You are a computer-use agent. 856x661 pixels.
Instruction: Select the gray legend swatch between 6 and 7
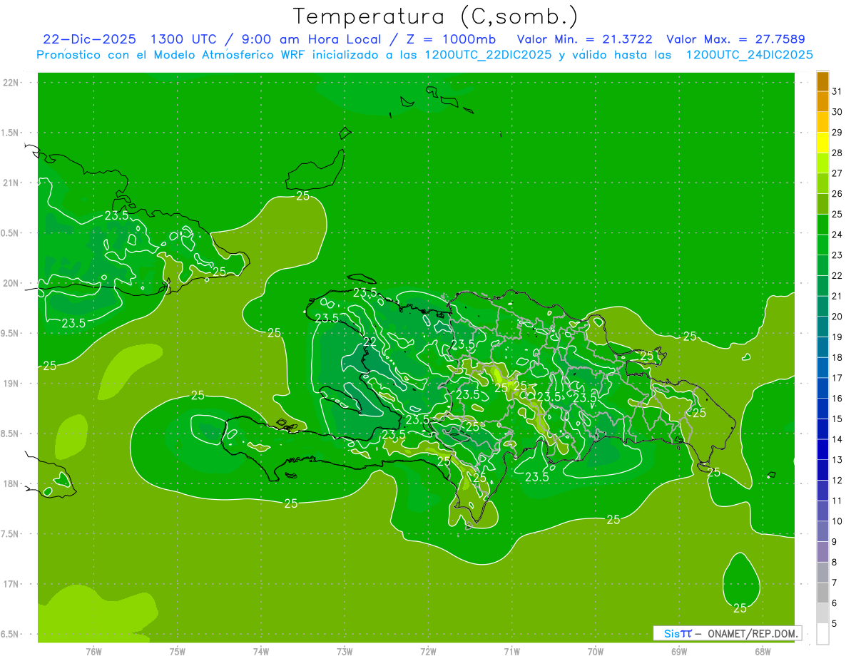[x=822, y=593]
